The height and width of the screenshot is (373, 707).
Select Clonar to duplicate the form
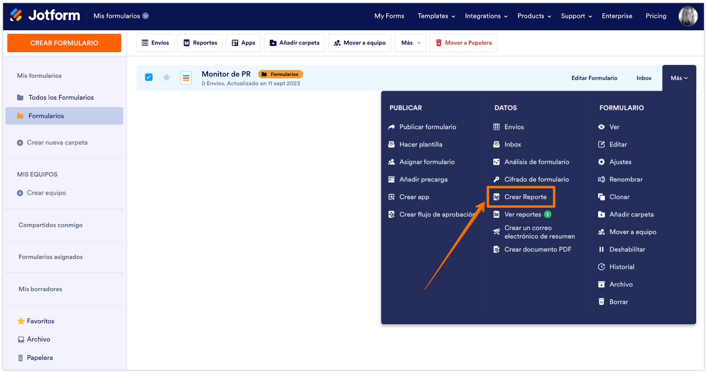tap(613, 197)
